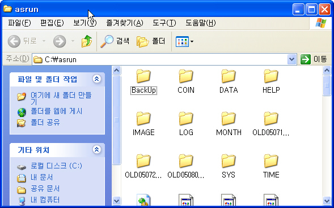Click the 폴더를 웹에 게시 globe icon
Viewport: 334px width, 208px height.
coord(22,112)
